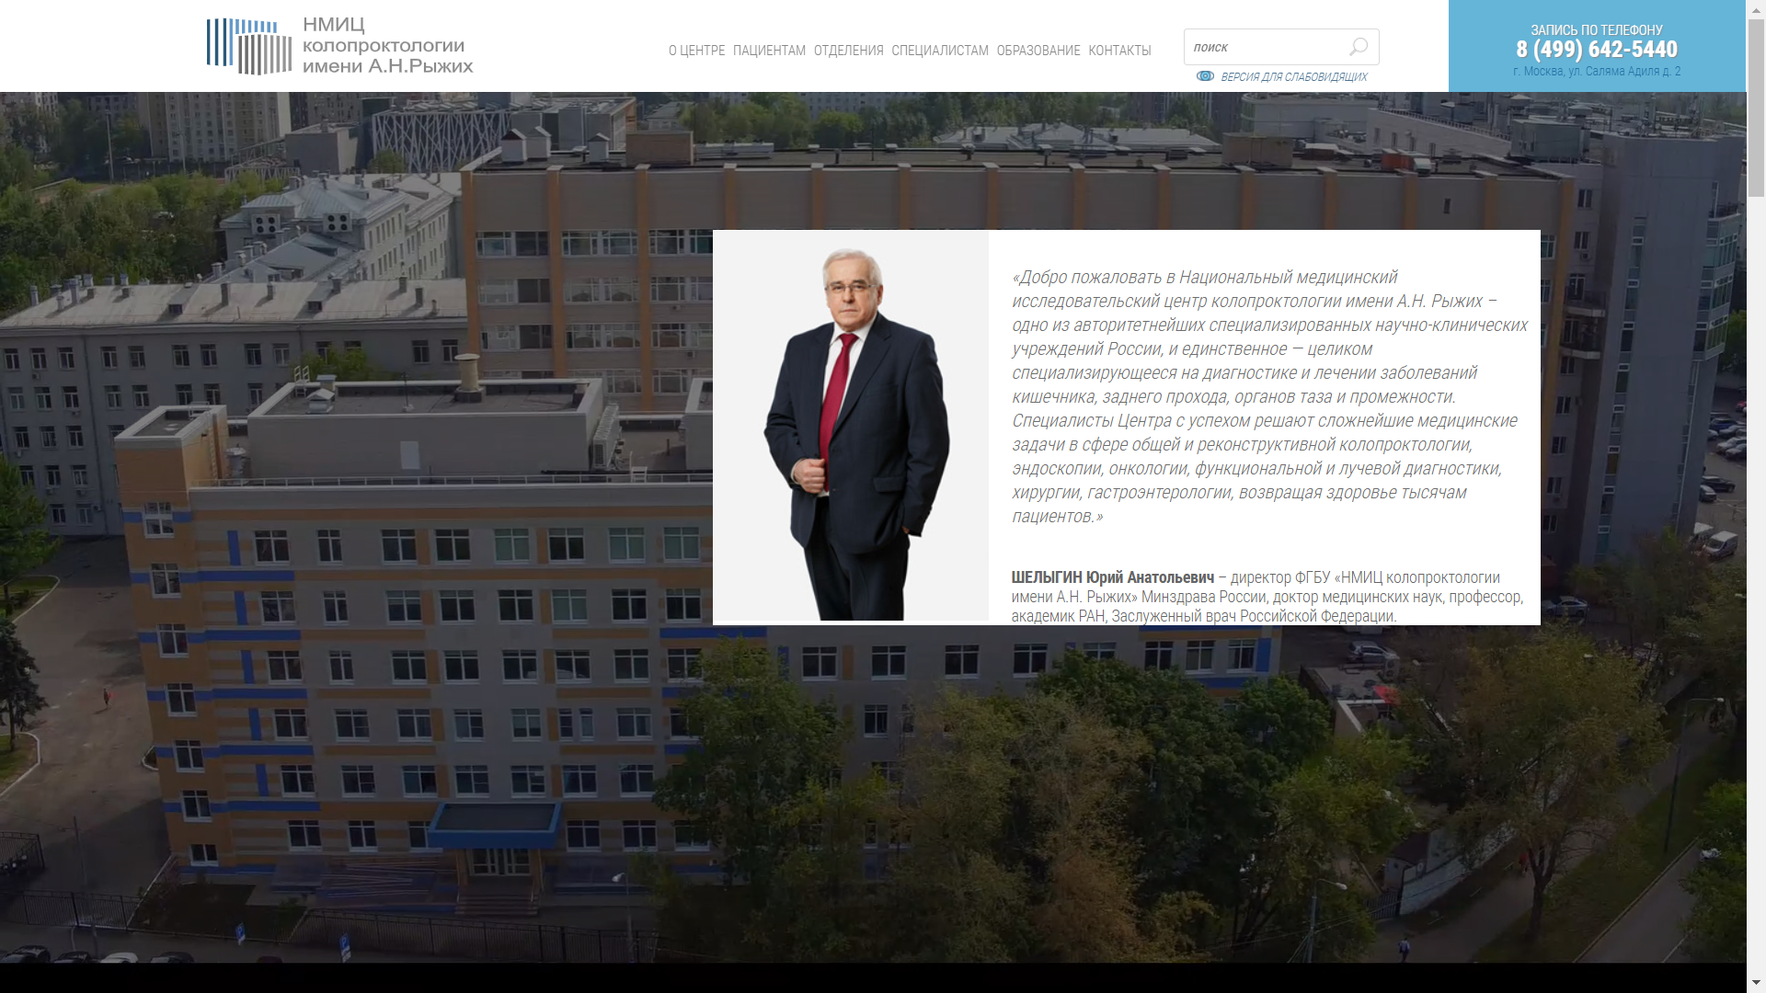Click the vertical scrollbar thumb
This screenshot has width=1766, height=993.
click(x=1756, y=106)
